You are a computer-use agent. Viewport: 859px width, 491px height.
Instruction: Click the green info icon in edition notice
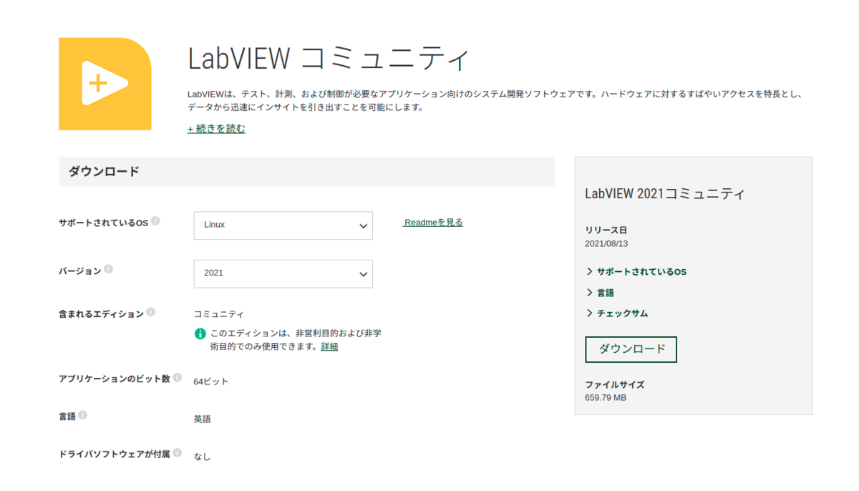(x=200, y=334)
